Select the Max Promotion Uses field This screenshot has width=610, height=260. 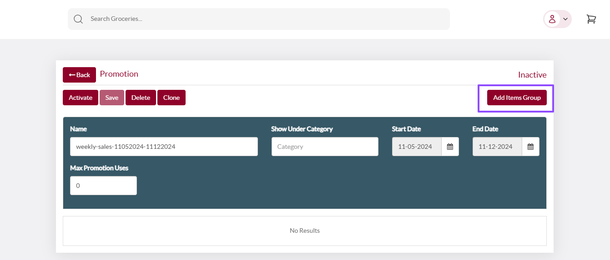click(103, 186)
